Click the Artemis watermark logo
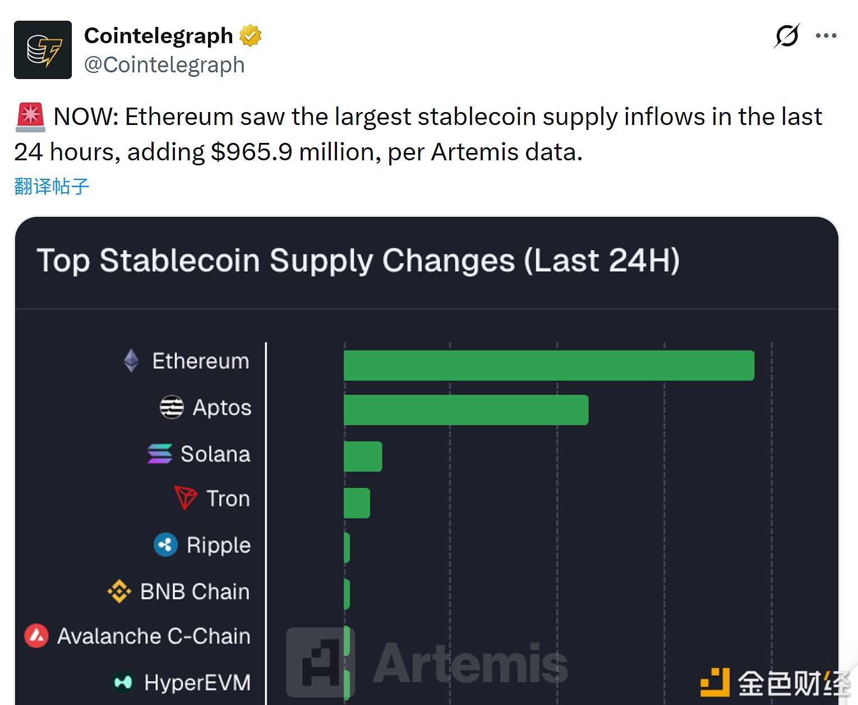The width and height of the screenshot is (858, 705). [426, 662]
